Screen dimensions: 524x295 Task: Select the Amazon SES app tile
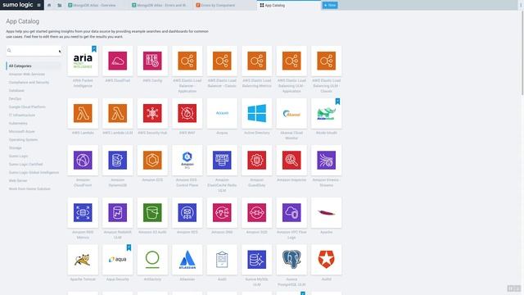[187, 213]
